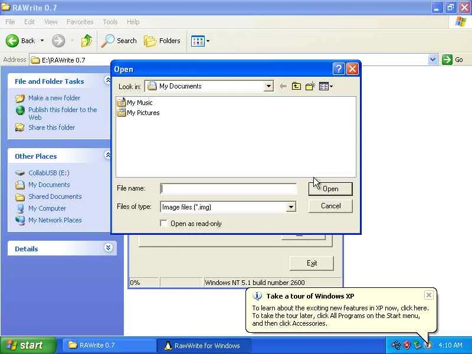This screenshot has height=354, width=472.
Task: Open the File menu
Action: click(10, 22)
